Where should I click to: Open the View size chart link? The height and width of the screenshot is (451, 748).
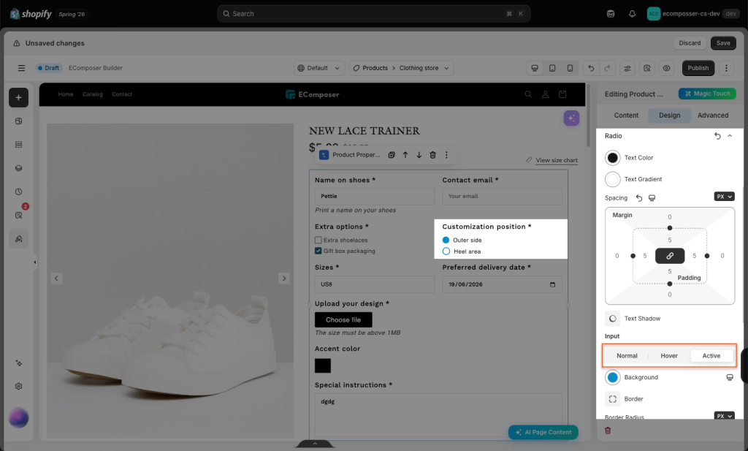(556, 160)
